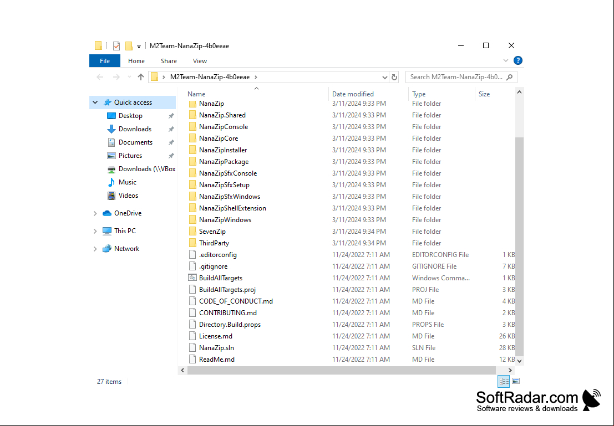Select the NanaZipSfxSetup folder icon
The width and height of the screenshot is (614, 426).
[x=192, y=185]
